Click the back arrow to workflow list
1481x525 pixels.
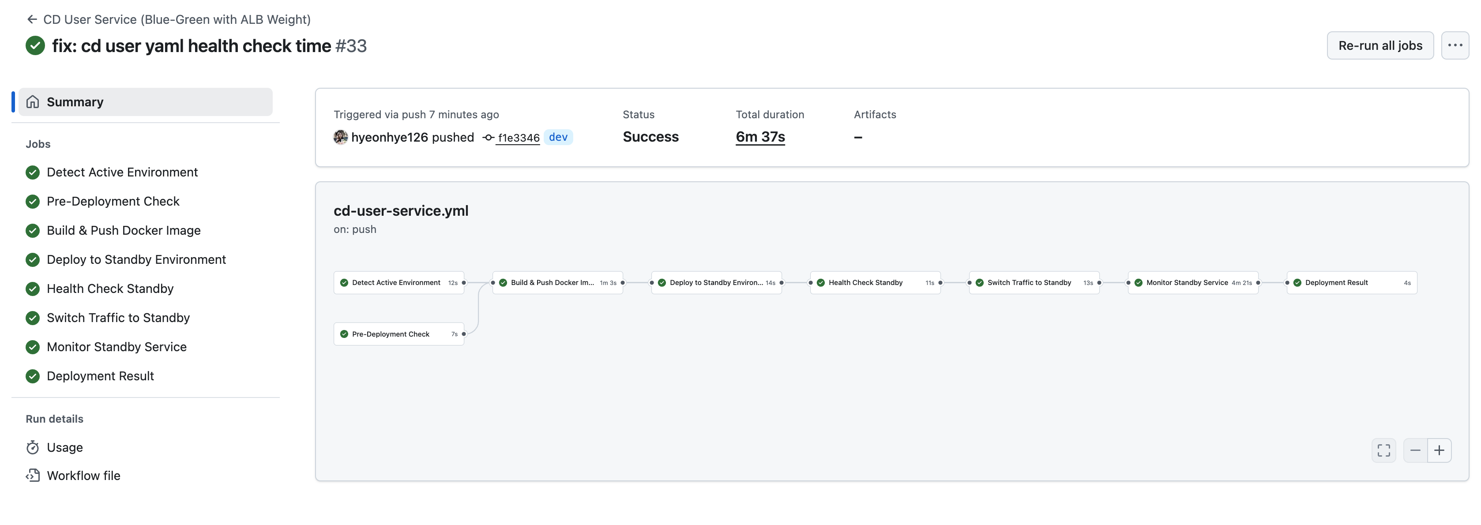pos(32,19)
